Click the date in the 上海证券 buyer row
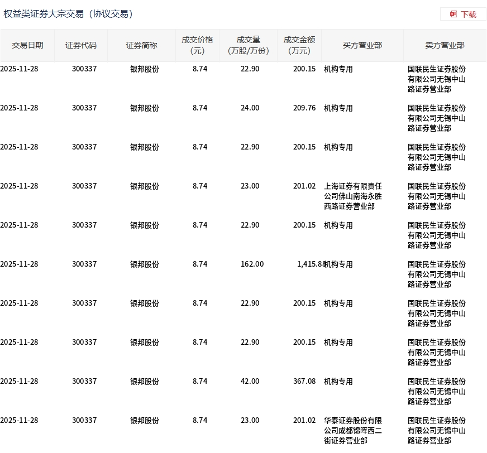This screenshot has height=453, width=487. pyautogui.click(x=19, y=186)
